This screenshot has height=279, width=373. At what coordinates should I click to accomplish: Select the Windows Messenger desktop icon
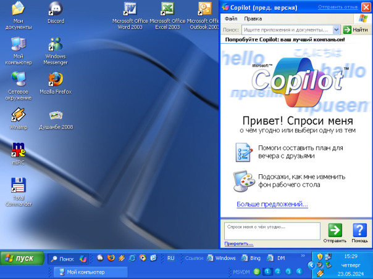56,51
